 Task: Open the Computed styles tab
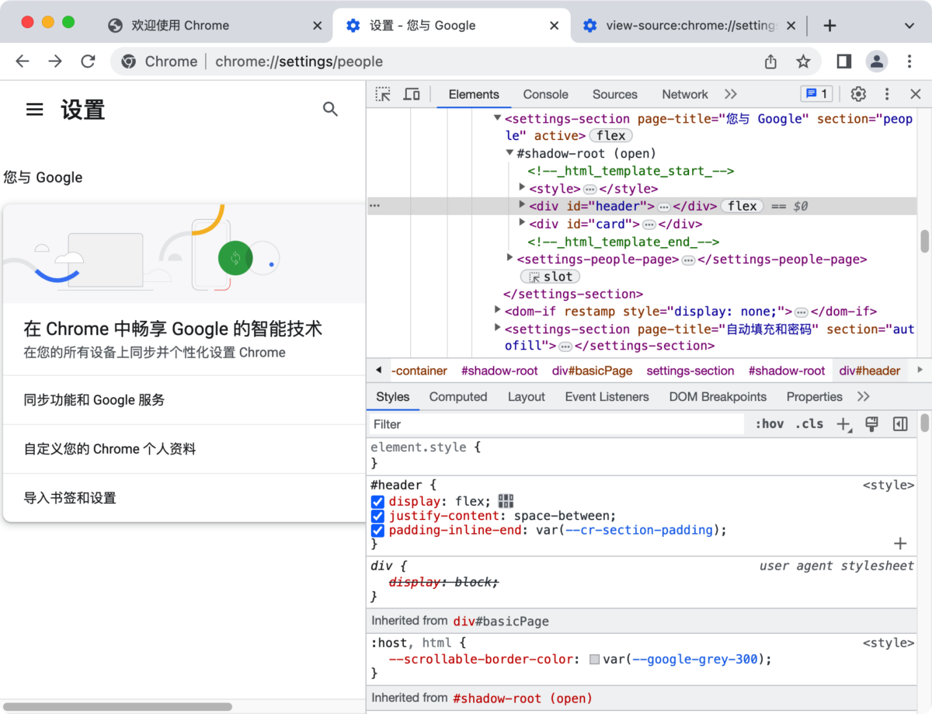(x=458, y=396)
